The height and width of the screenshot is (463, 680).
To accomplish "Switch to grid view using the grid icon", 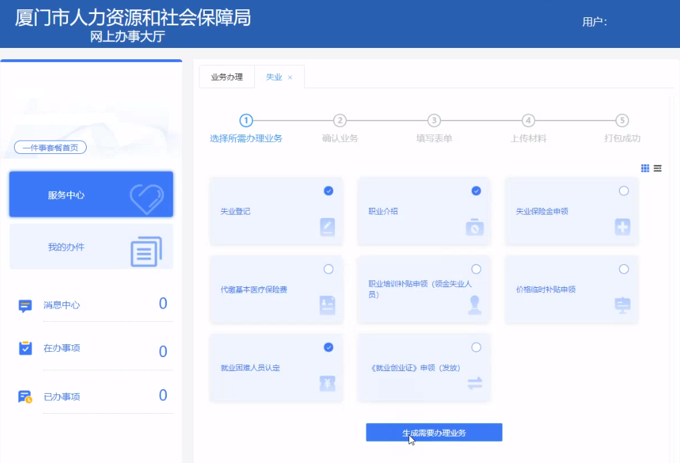I will tap(645, 169).
